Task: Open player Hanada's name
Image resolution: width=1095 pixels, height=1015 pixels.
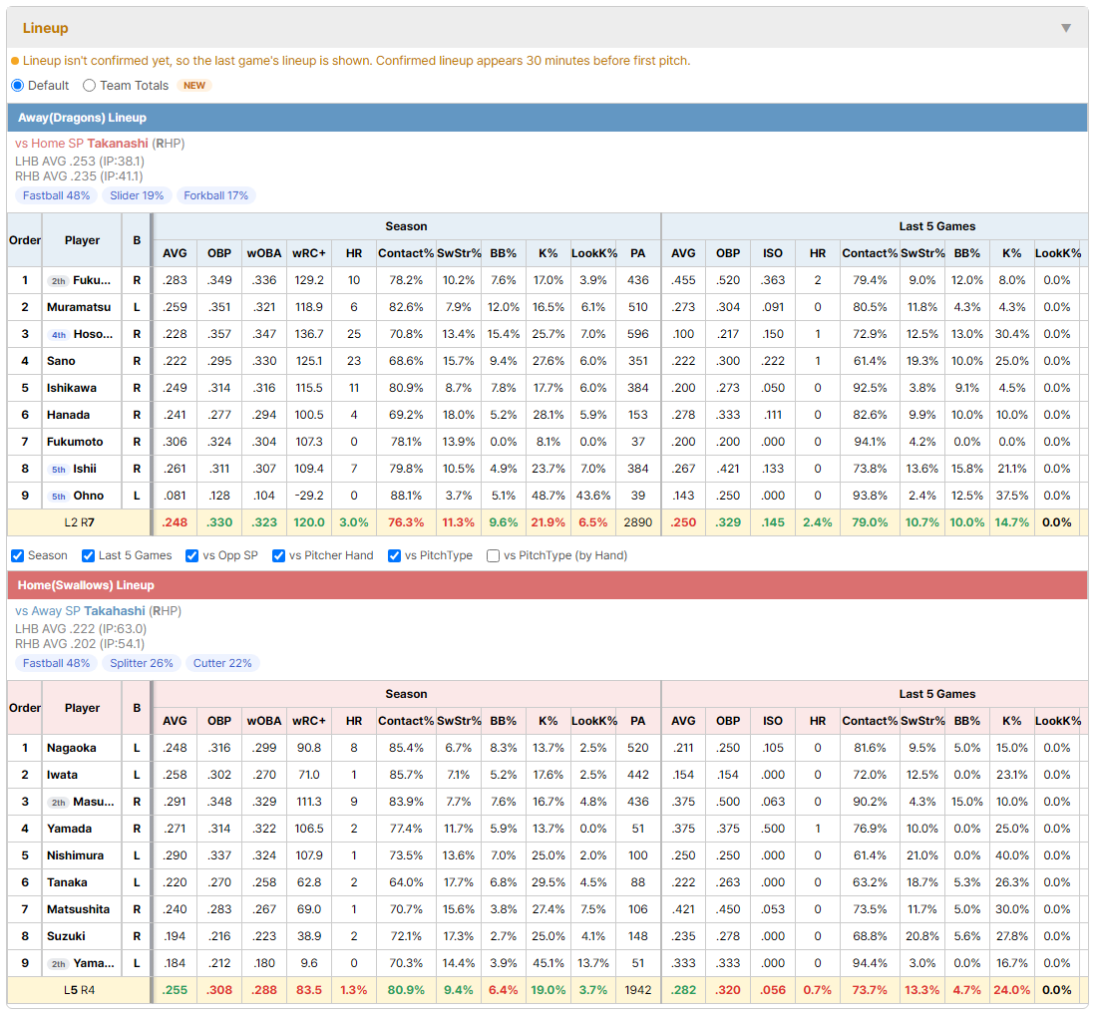Action: click(x=69, y=415)
